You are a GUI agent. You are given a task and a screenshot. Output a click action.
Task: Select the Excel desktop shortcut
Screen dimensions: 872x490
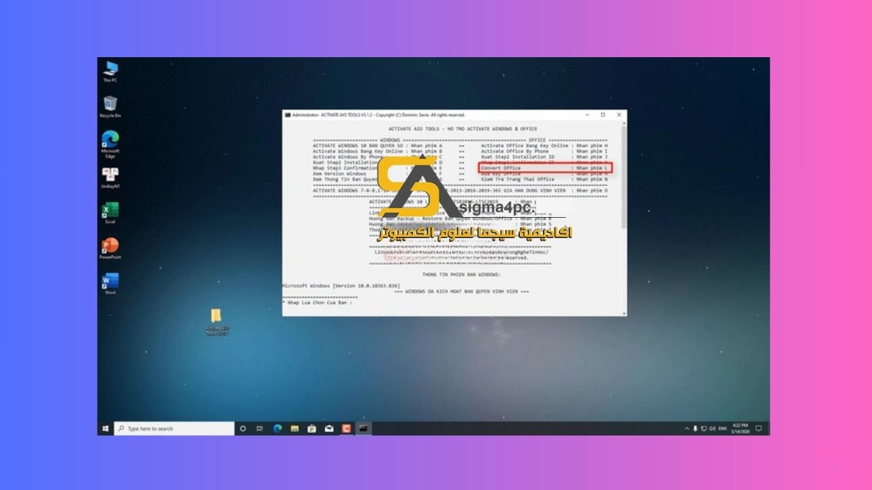coord(110,213)
